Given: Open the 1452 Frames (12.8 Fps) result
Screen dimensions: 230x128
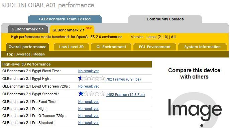Looking at the screenshot, I should pos(125,95).
